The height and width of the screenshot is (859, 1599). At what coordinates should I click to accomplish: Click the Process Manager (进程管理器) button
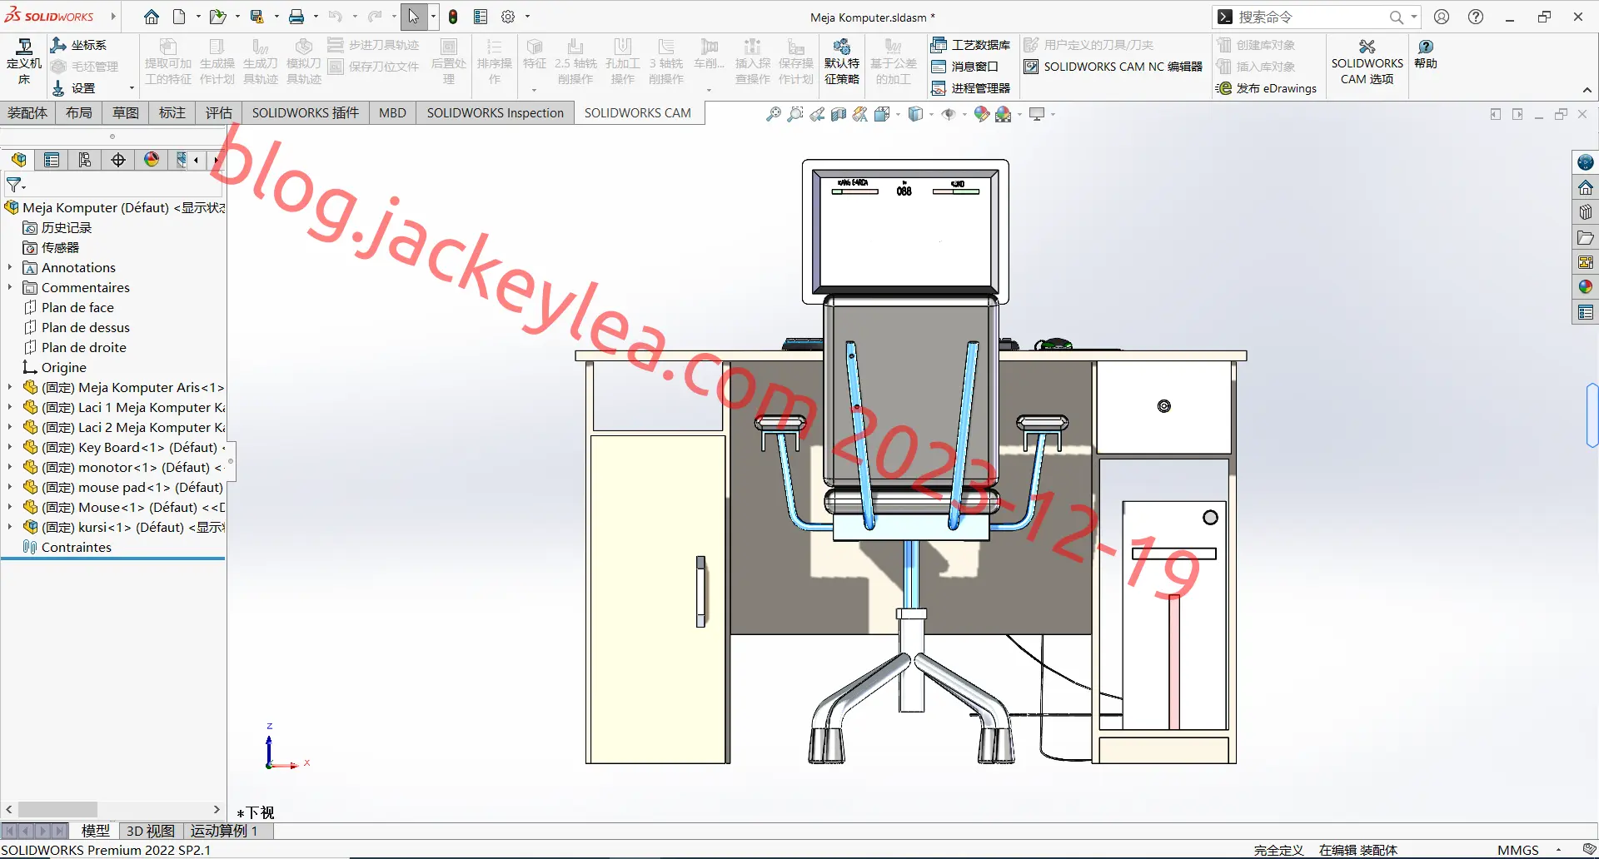[971, 88]
